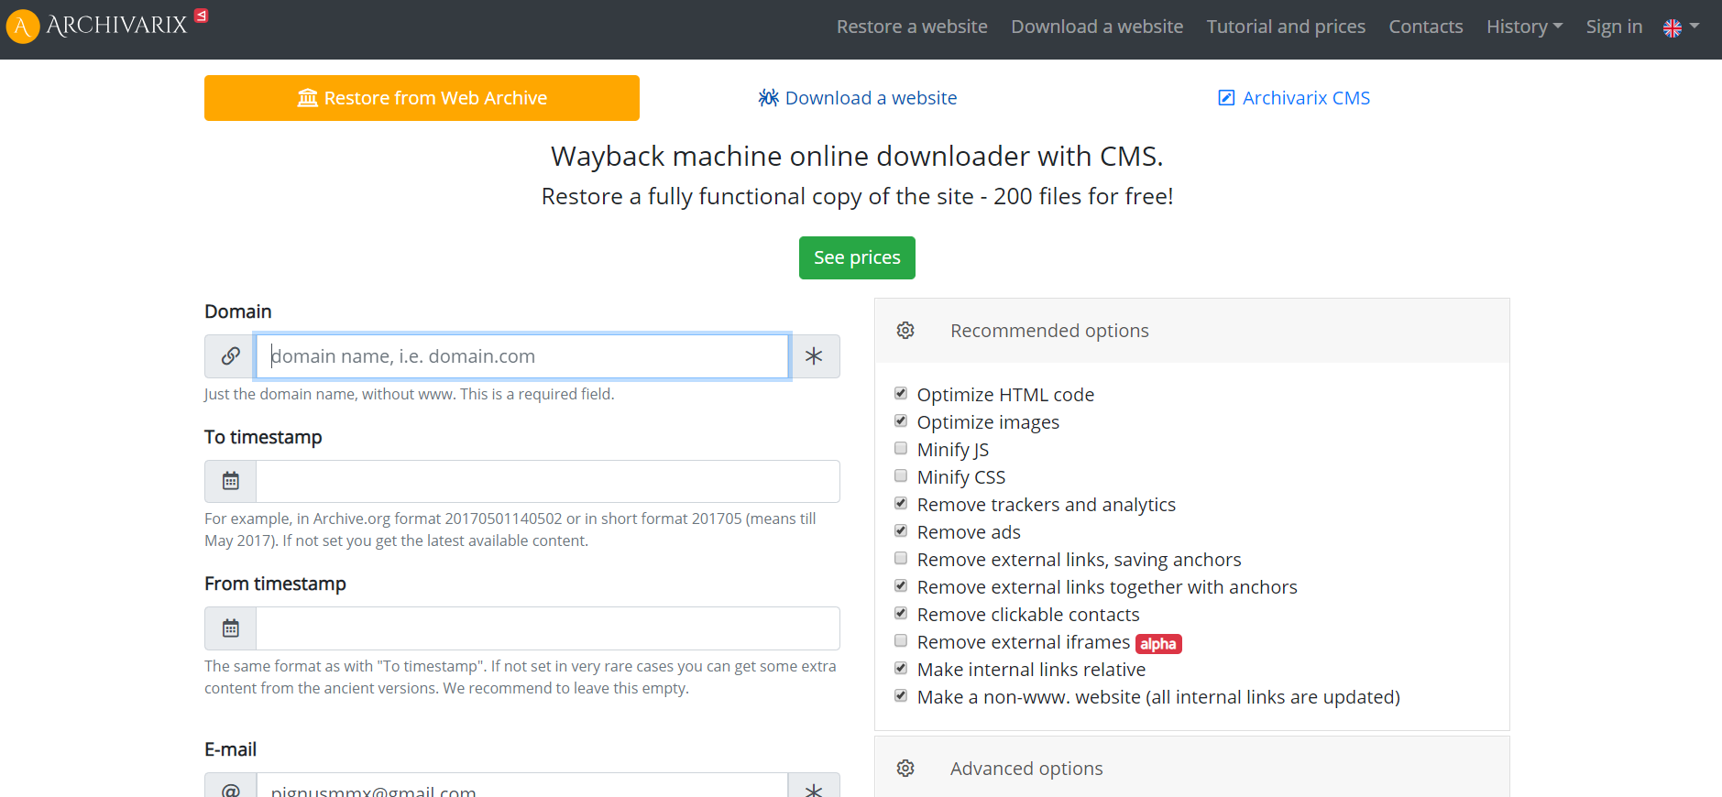1722x797 pixels.
Task: Open Download a website in navbar
Action: pyautogui.click(x=1097, y=27)
